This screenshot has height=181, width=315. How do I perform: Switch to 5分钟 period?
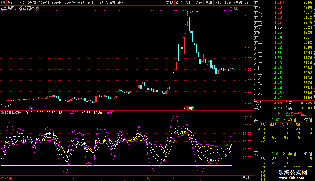click(x=32, y=3)
